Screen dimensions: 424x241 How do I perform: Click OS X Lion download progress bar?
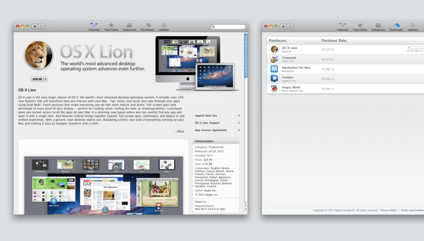416,48
